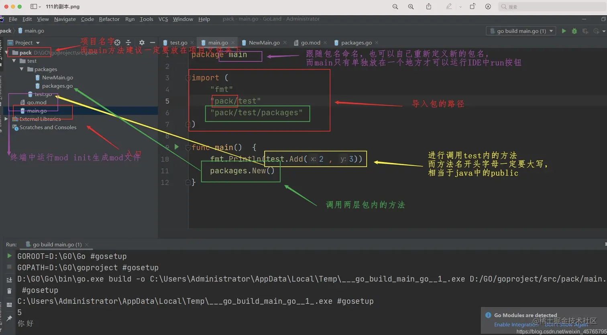The width and height of the screenshot is (607, 335).
Task: Click the layout icon in the Run panel
Action: 9,305
